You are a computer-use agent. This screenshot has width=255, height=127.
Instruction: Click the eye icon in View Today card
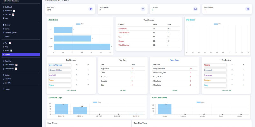pyautogui.click(x=91, y=9)
